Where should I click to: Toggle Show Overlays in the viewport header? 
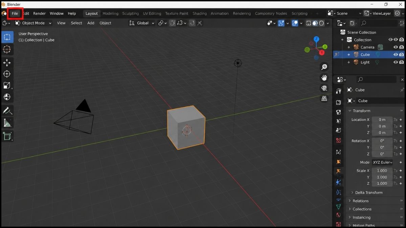(x=295, y=23)
